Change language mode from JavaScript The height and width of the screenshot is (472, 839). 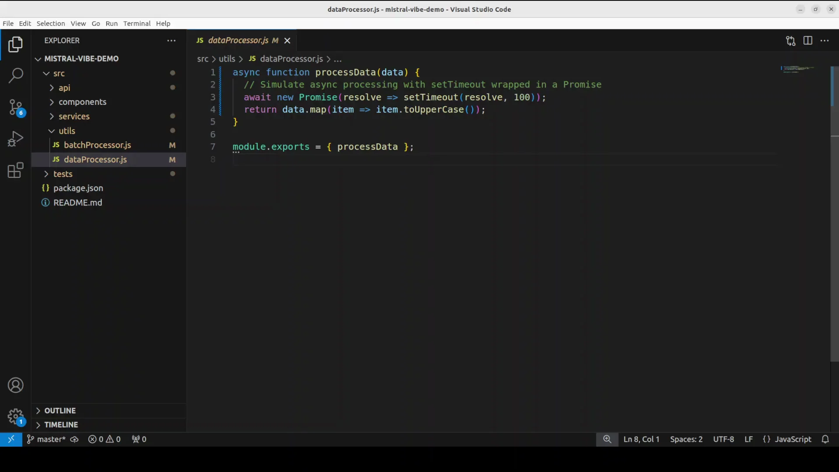pyautogui.click(x=793, y=439)
